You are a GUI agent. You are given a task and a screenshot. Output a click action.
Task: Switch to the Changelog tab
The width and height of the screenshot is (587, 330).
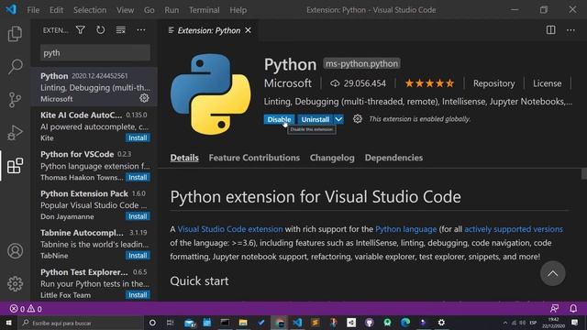coord(332,158)
